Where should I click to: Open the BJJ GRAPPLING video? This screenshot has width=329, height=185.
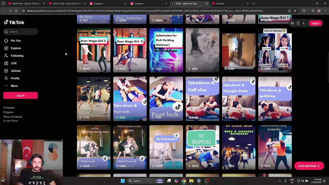[202, 147]
